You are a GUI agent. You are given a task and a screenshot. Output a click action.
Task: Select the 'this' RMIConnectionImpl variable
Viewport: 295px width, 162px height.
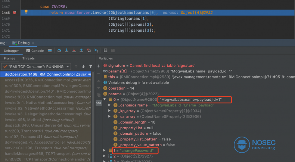click(x=199, y=77)
